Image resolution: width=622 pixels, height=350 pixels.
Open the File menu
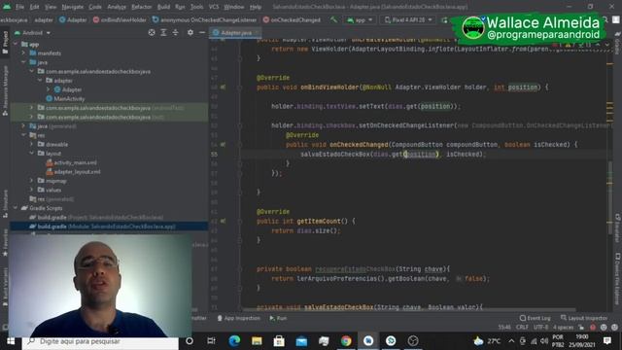click(x=19, y=7)
